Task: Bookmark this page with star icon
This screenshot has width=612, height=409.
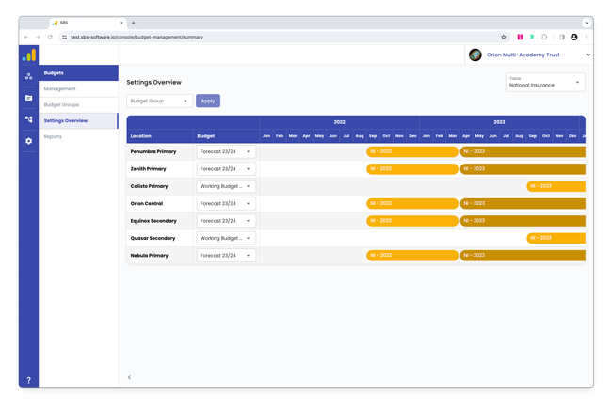Action: pos(504,38)
